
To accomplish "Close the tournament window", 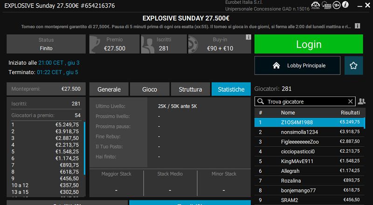I will click(x=368, y=5).
